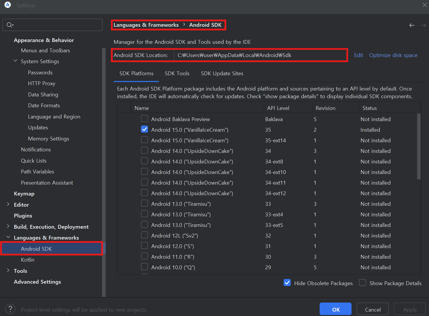This screenshot has height=316, width=429.
Task: Click the Revision column header
Action: [336, 108]
